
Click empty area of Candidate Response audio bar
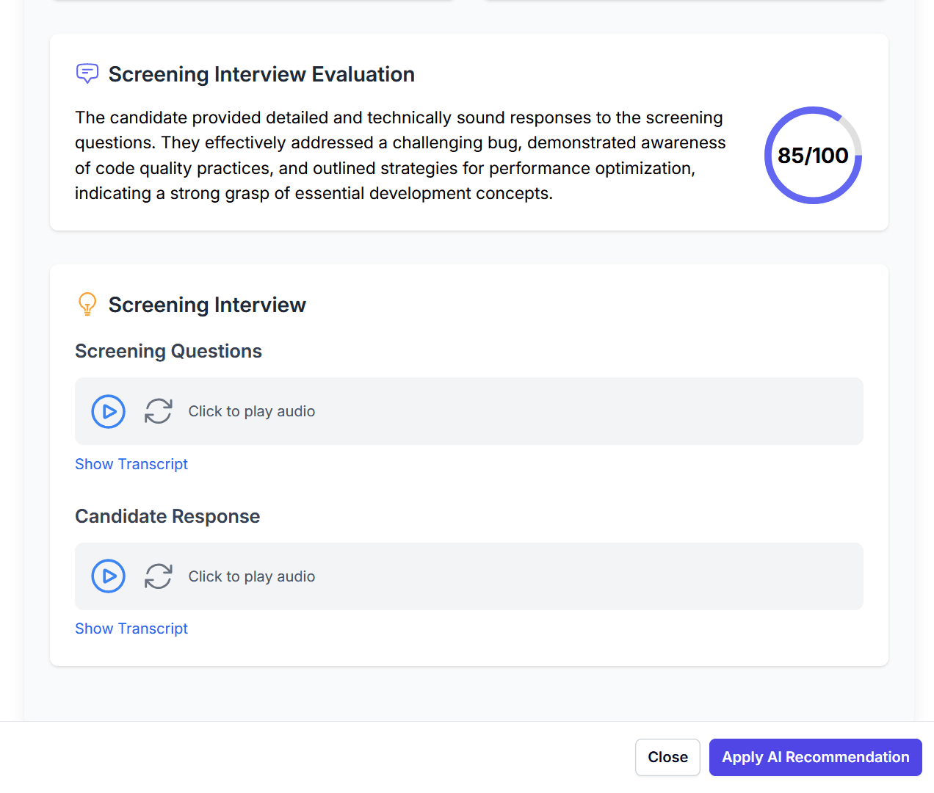(x=587, y=576)
